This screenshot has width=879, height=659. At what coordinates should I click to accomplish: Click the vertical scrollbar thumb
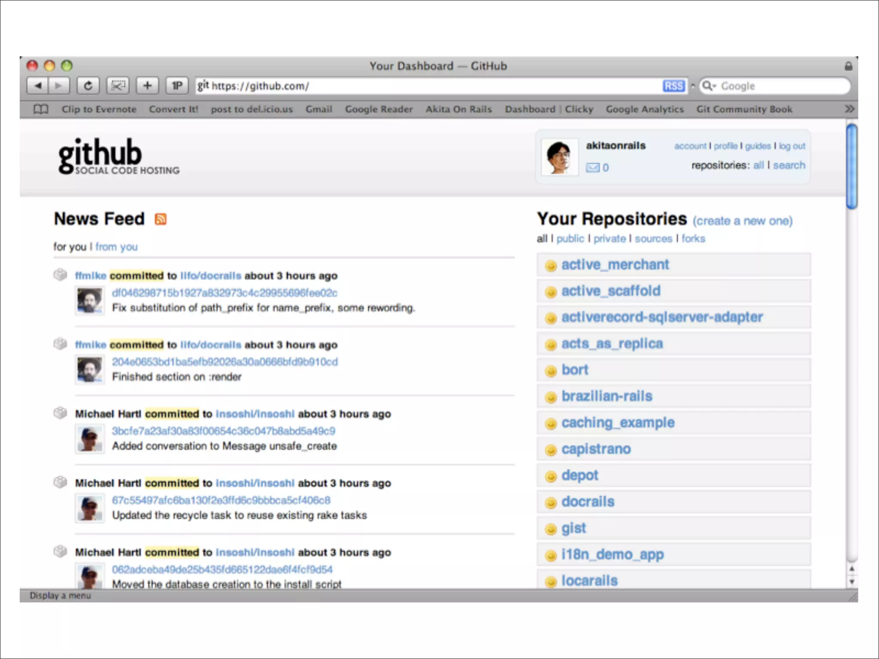(x=852, y=166)
